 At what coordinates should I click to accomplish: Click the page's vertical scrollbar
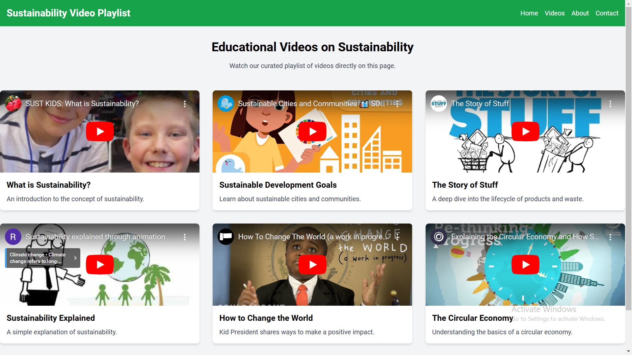pos(628,164)
